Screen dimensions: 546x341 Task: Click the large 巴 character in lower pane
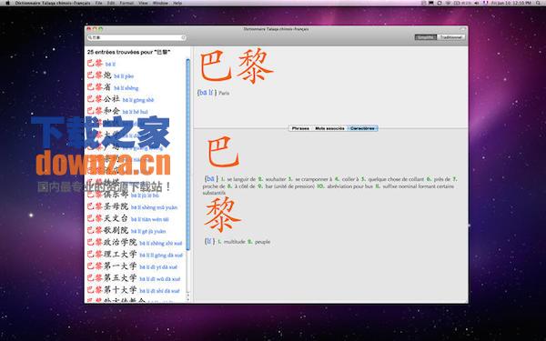(x=223, y=152)
